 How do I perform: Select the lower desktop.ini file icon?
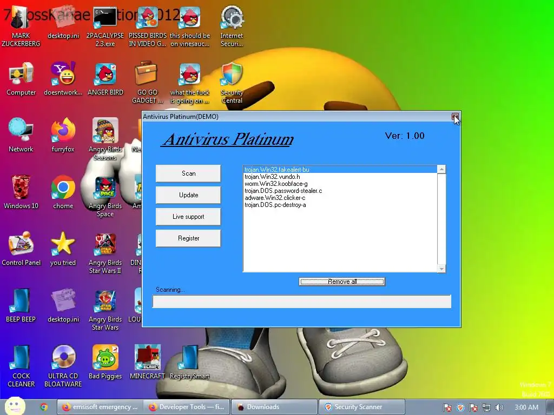point(63,306)
